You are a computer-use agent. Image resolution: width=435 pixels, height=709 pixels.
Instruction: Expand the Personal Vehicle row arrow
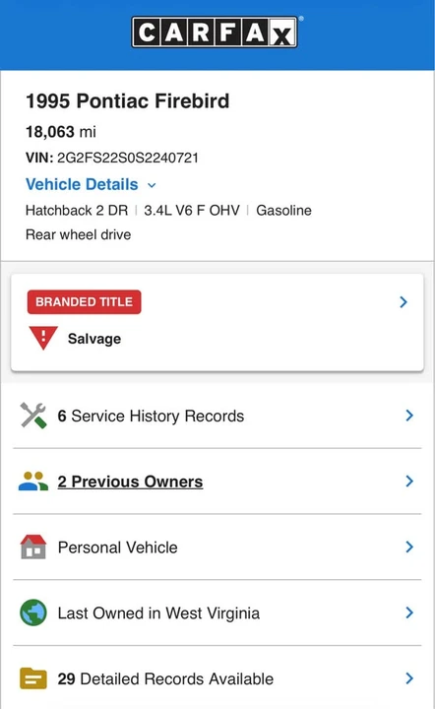click(409, 547)
